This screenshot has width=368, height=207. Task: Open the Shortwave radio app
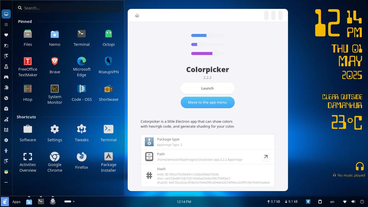pyautogui.click(x=109, y=93)
